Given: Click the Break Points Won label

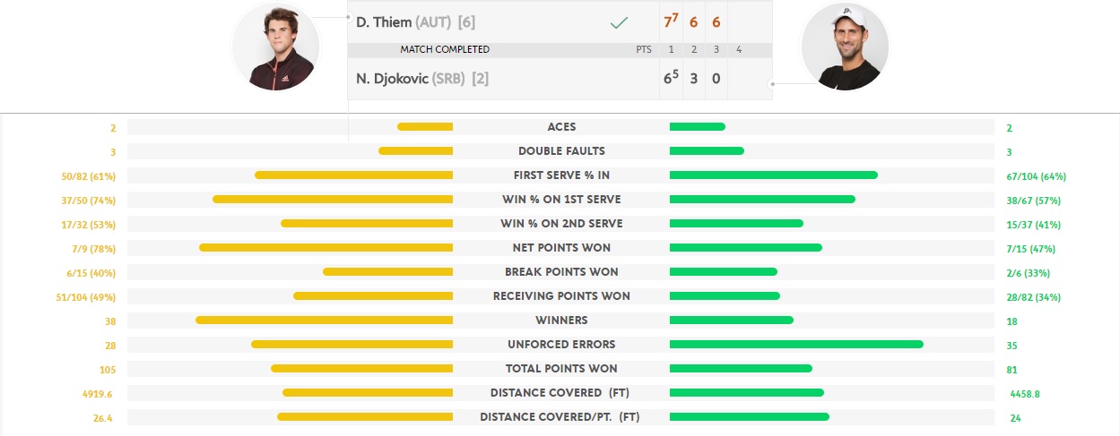Looking at the screenshot, I should click(561, 271).
